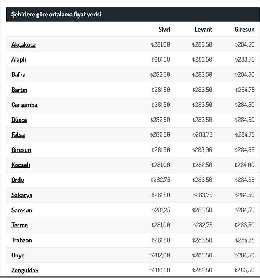Select the Bartın price link

click(19, 90)
